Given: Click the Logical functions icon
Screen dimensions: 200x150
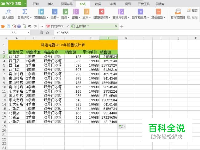Looking at the screenshot, I should [76, 12].
